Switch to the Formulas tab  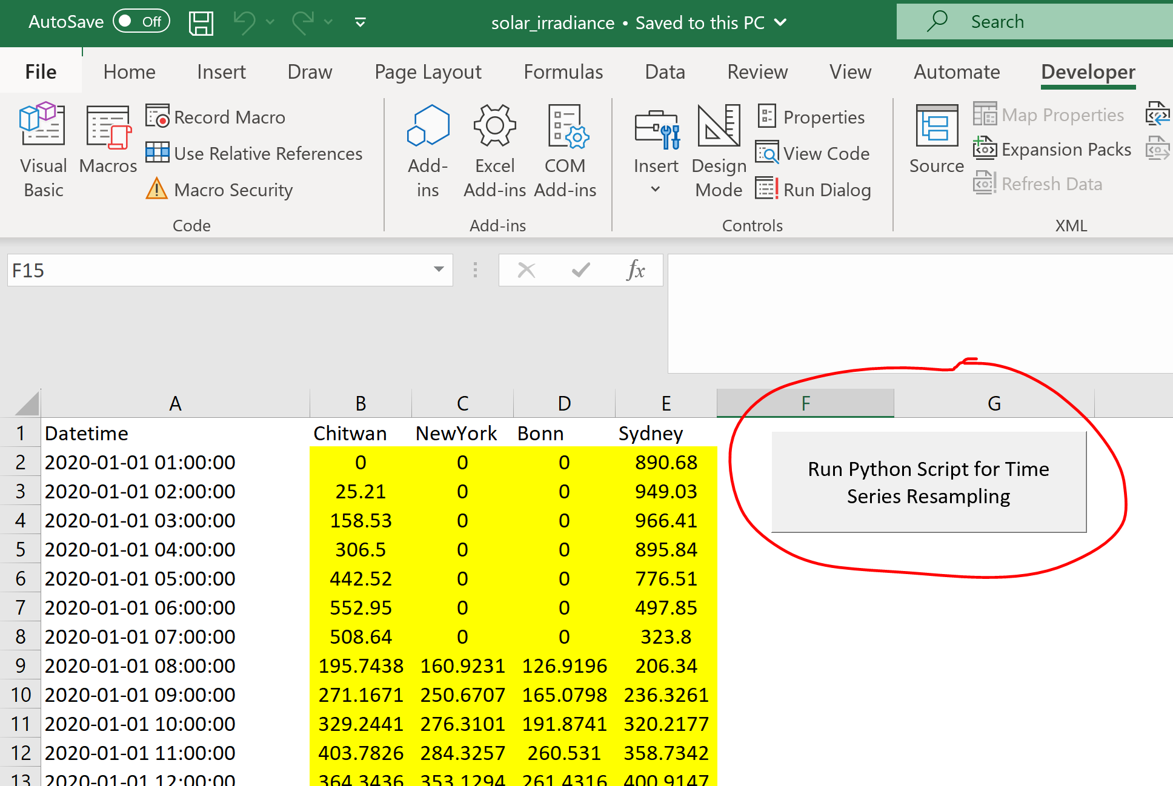pyautogui.click(x=563, y=72)
